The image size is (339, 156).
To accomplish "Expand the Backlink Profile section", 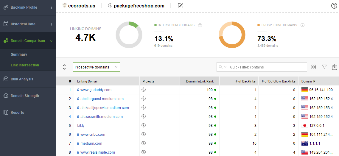I will coord(28,7).
